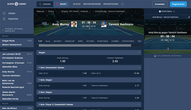This screenshot has height=110, width=191.
Task: Click Yannick Hanfmann's player photo
Action: 104,24
